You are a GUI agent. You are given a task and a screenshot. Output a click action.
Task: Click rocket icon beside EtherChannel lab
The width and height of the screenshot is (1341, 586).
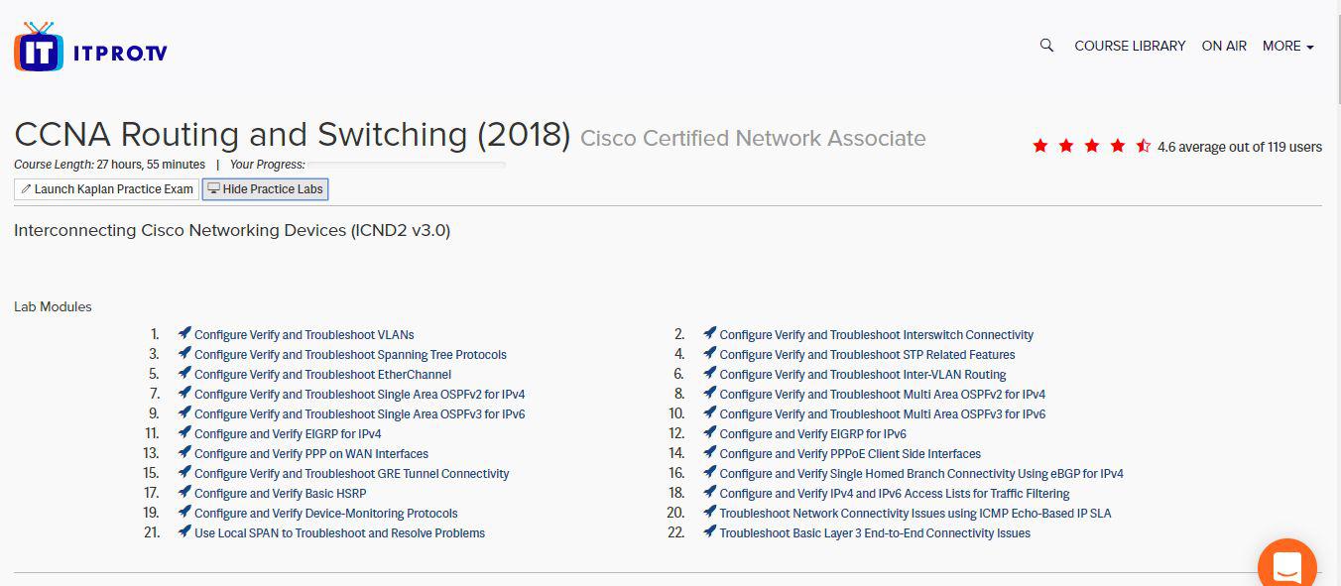[184, 374]
